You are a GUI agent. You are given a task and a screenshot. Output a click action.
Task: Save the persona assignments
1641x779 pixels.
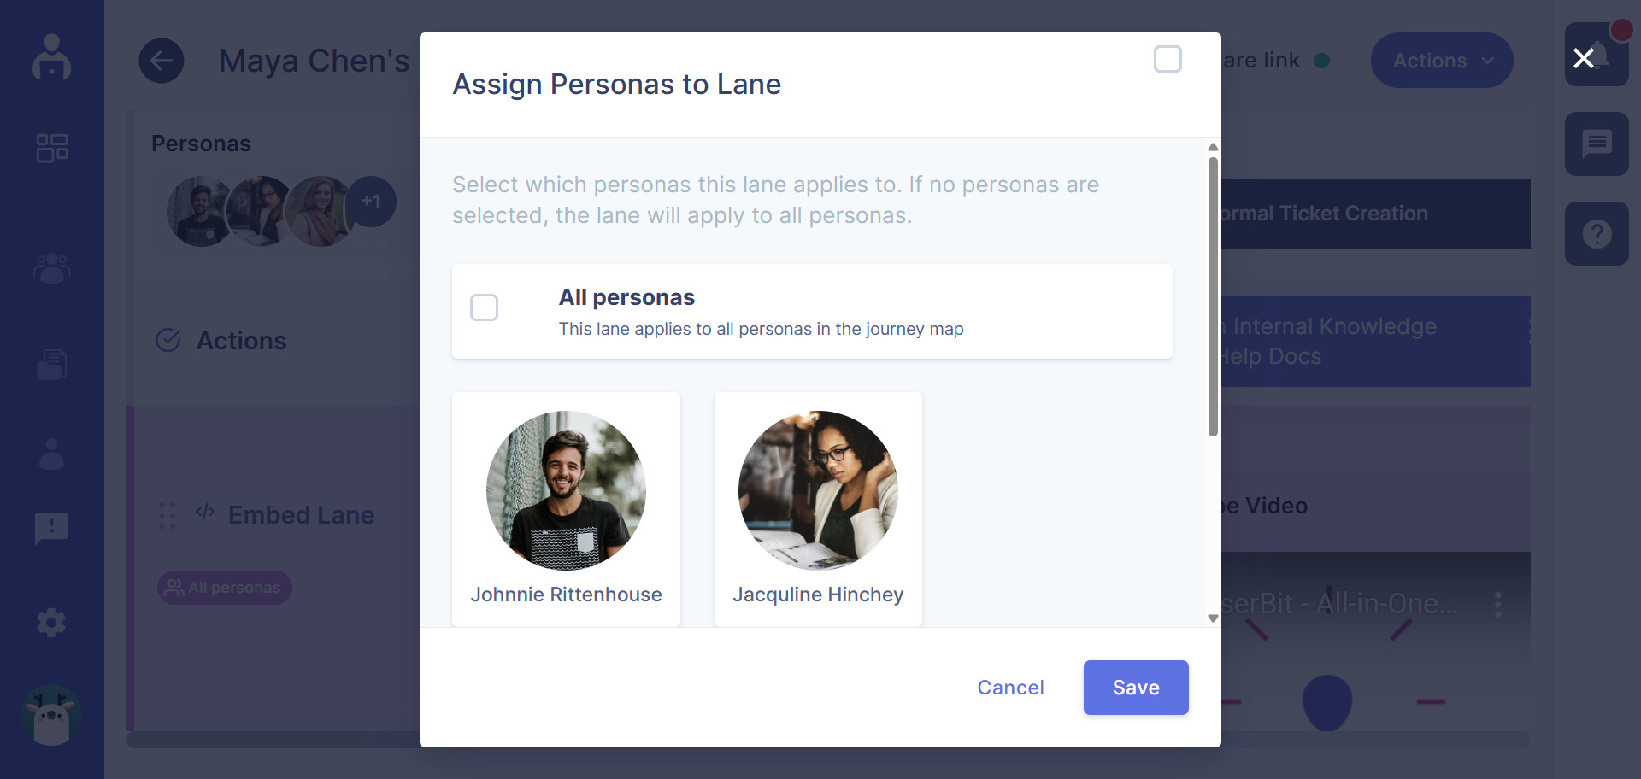tap(1135, 687)
